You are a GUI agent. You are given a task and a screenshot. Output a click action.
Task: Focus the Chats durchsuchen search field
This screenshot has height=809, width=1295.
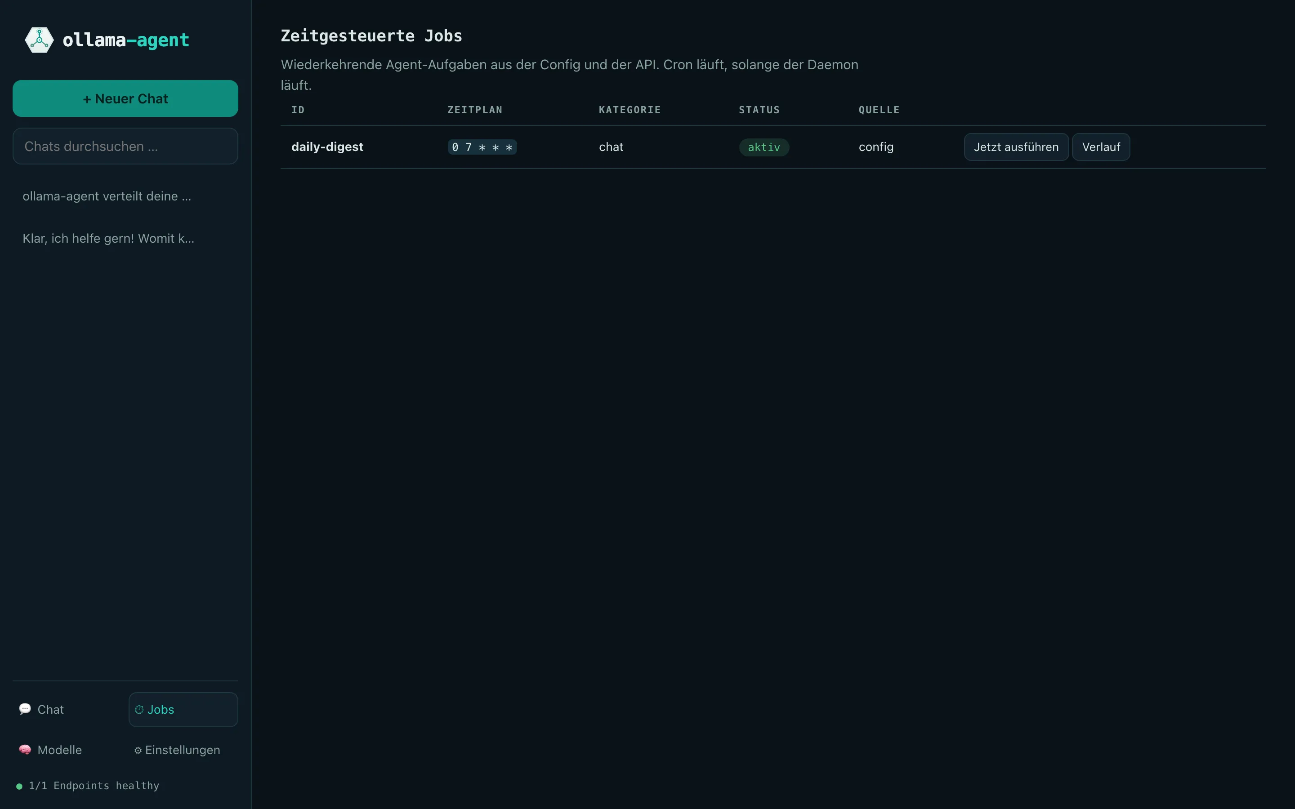(125, 146)
